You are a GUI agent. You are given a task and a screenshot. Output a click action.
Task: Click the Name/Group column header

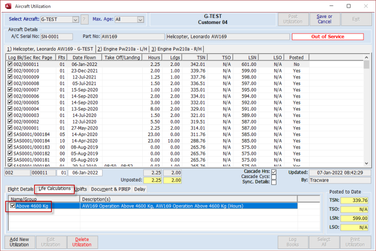tap(44, 199)
